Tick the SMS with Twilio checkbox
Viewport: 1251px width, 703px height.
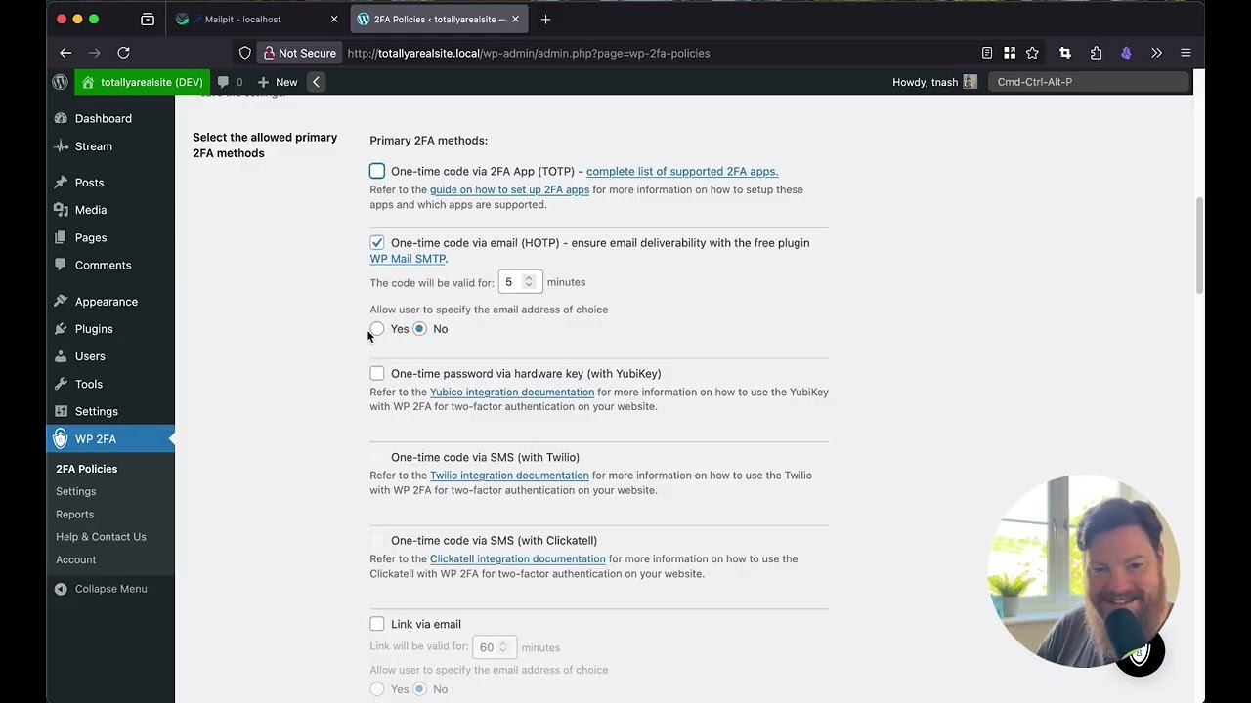(377, 457)
